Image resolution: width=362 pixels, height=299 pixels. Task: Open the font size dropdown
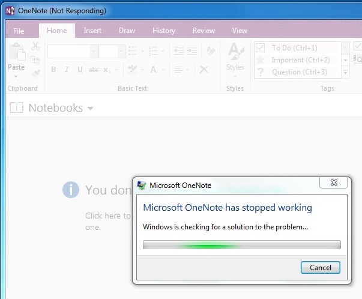tap(121, 51)
